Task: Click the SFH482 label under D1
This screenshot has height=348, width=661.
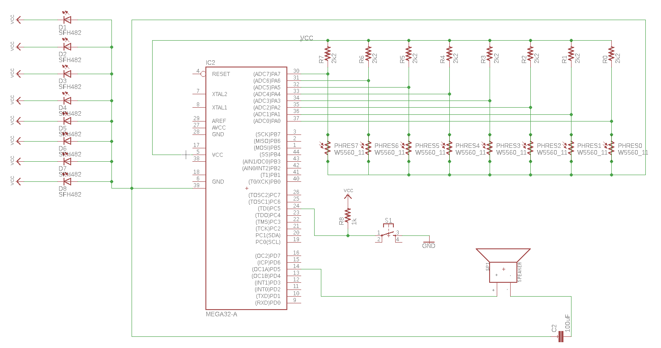Action: [x=70, y=33]
